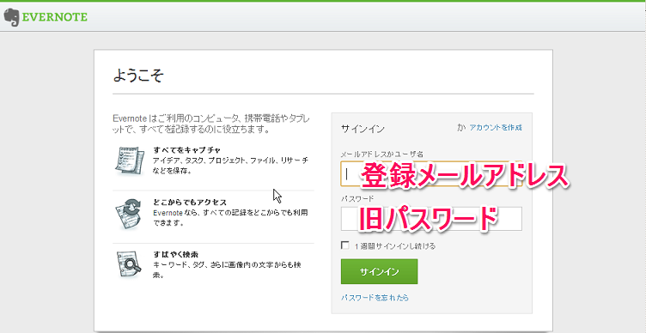Open the パスワードを忘れたら link
Viewport: 646px width, 333px height.
pos(375,297)
